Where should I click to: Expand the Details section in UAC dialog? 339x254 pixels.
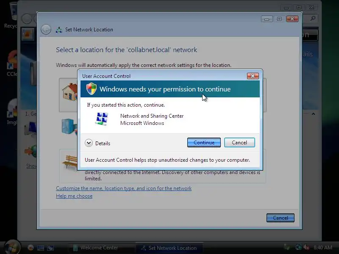pos(89,143)
